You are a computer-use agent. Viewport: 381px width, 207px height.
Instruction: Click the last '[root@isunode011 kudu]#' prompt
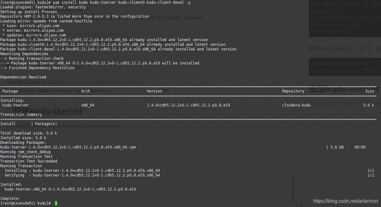(x=26, y=203)
